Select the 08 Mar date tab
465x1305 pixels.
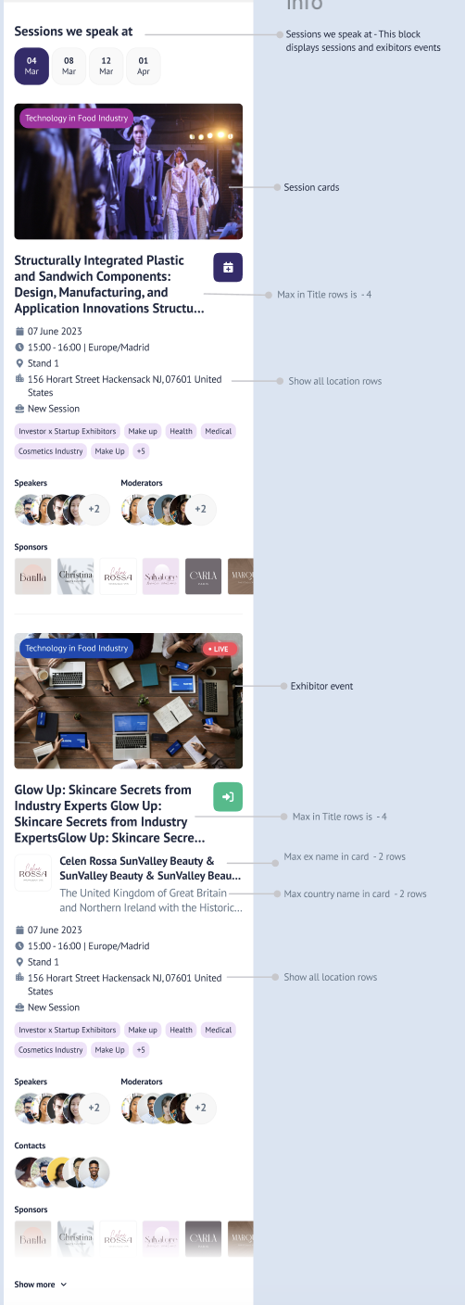pos(69,67)
